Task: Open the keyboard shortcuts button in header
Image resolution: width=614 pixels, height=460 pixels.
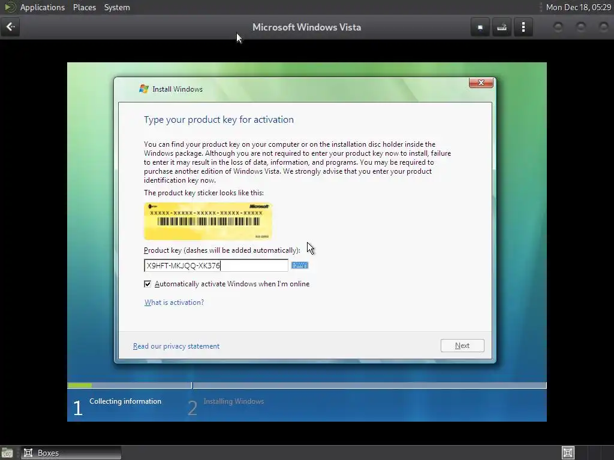Action: 502,28
